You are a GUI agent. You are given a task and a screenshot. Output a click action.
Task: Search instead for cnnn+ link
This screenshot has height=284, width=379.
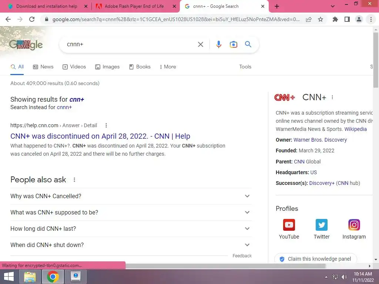(64, 107)
